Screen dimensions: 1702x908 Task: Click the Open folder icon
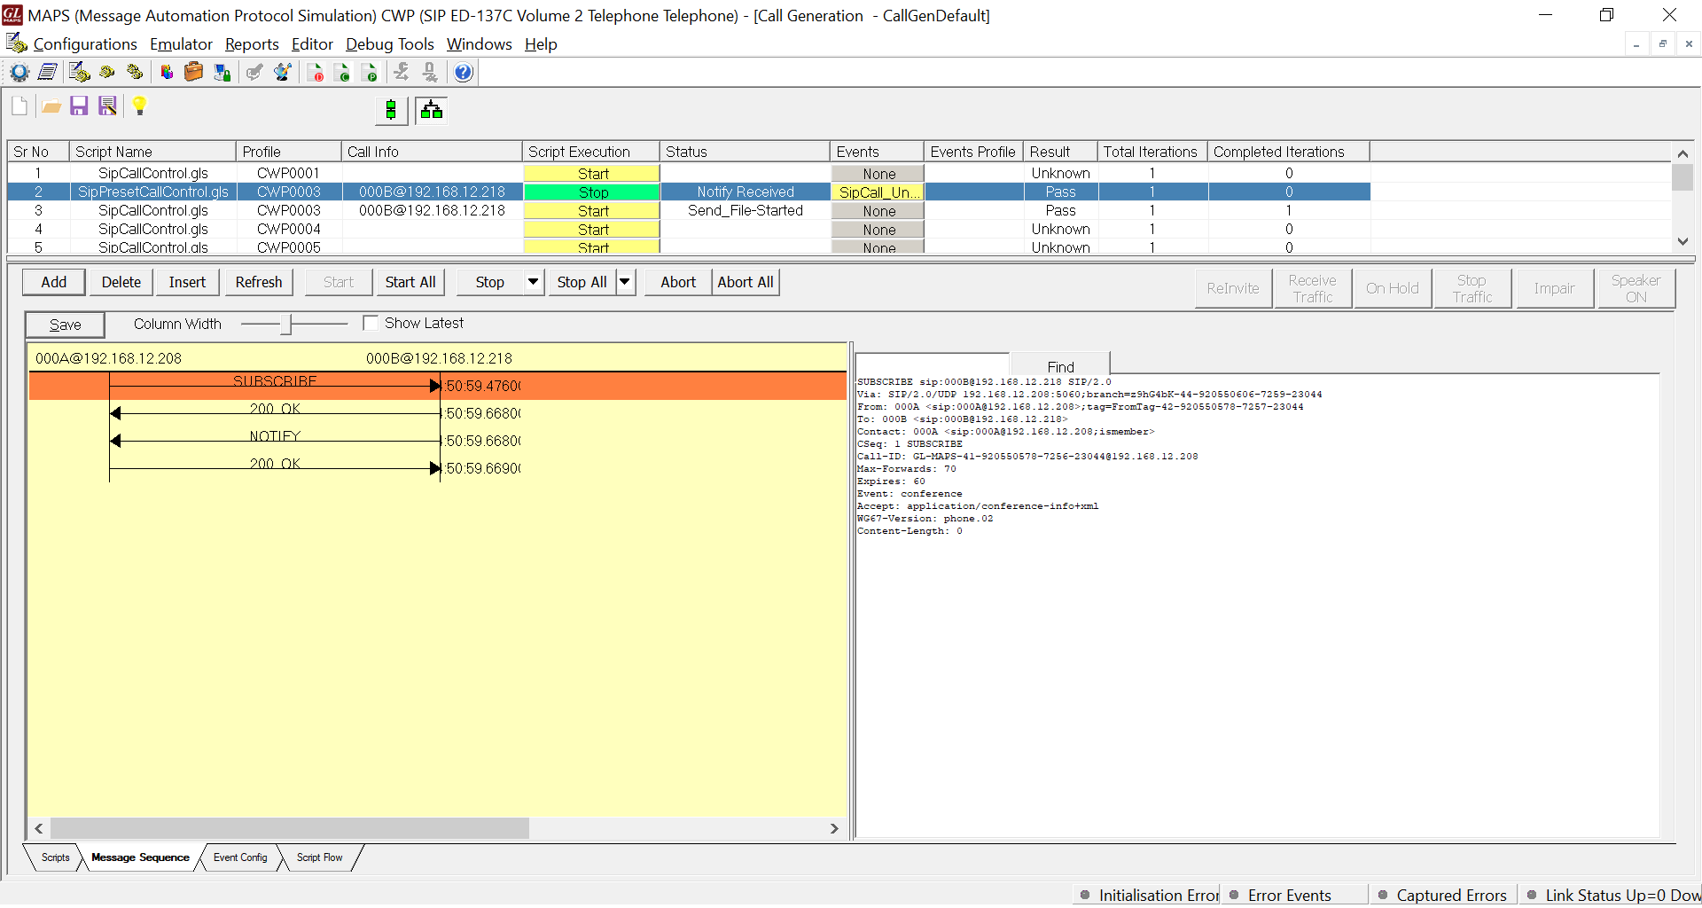point(51,106)
